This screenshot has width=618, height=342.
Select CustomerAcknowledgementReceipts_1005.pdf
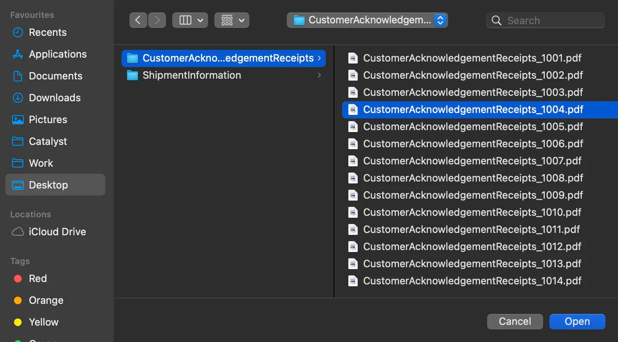point(480,127)
